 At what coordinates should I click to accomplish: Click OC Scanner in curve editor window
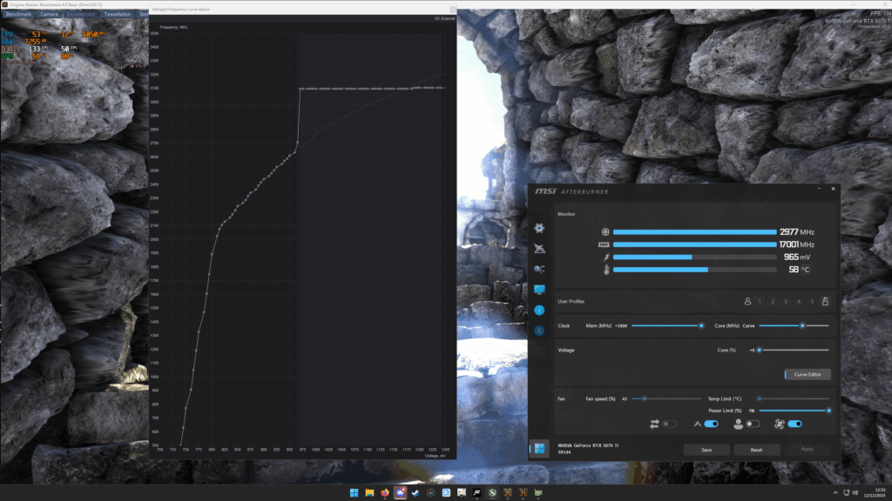445,19
